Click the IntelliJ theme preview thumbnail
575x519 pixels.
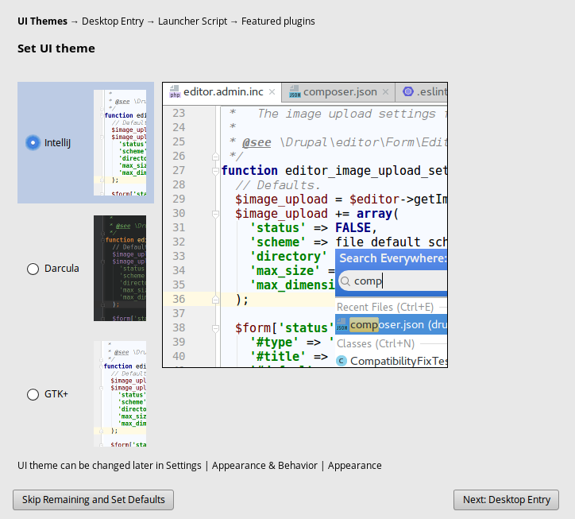[x=120, y=142]
